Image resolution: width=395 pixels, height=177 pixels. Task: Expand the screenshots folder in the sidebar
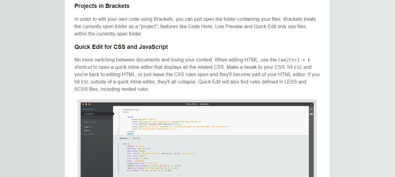pyautogui.click(x=89, y=134)
